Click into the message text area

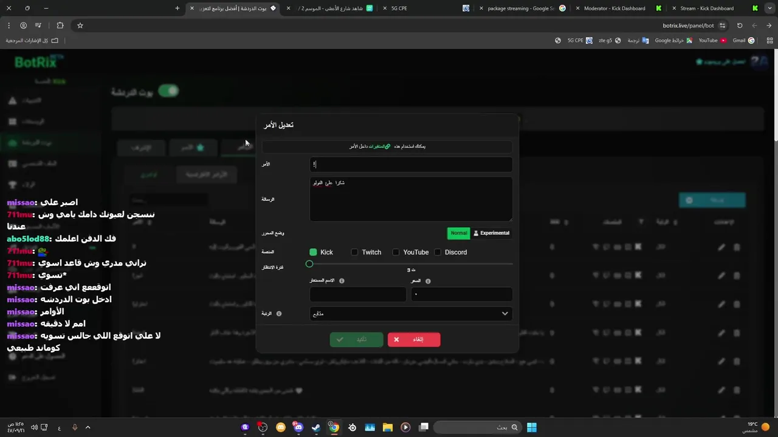pyautogui.click(x=411, y=199)
